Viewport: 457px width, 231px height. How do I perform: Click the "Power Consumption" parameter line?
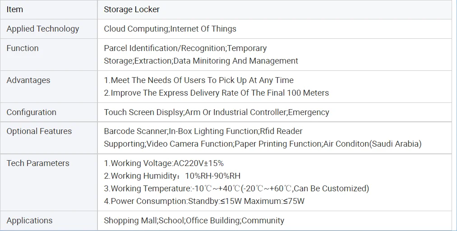click(x=204, y=201)
